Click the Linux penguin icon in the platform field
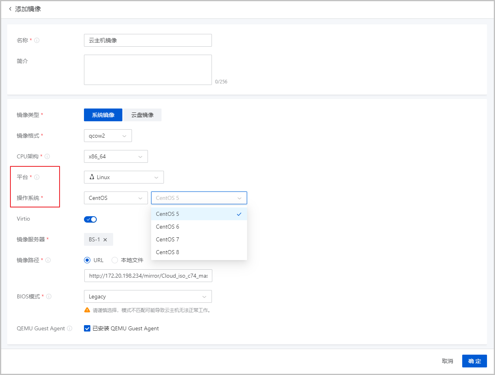 pyautogui.click(x=92, y=177)
